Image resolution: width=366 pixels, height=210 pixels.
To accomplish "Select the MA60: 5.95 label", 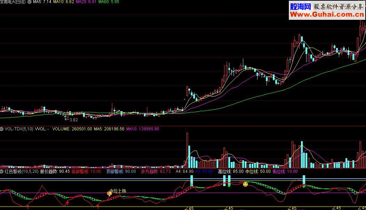I will [109, 2].
